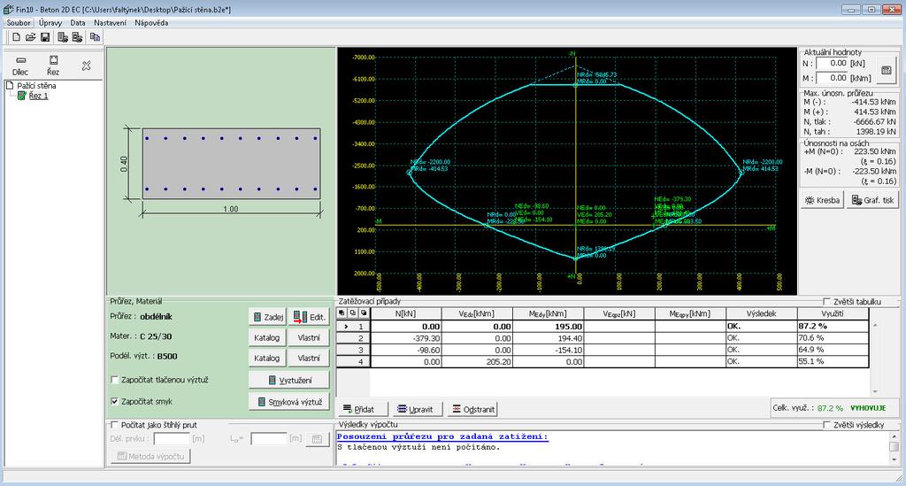The height and width of the screenshot is (486, 906).
Task: Open the Katalog for reinforcement B500
Action: (x=267, y=359)
